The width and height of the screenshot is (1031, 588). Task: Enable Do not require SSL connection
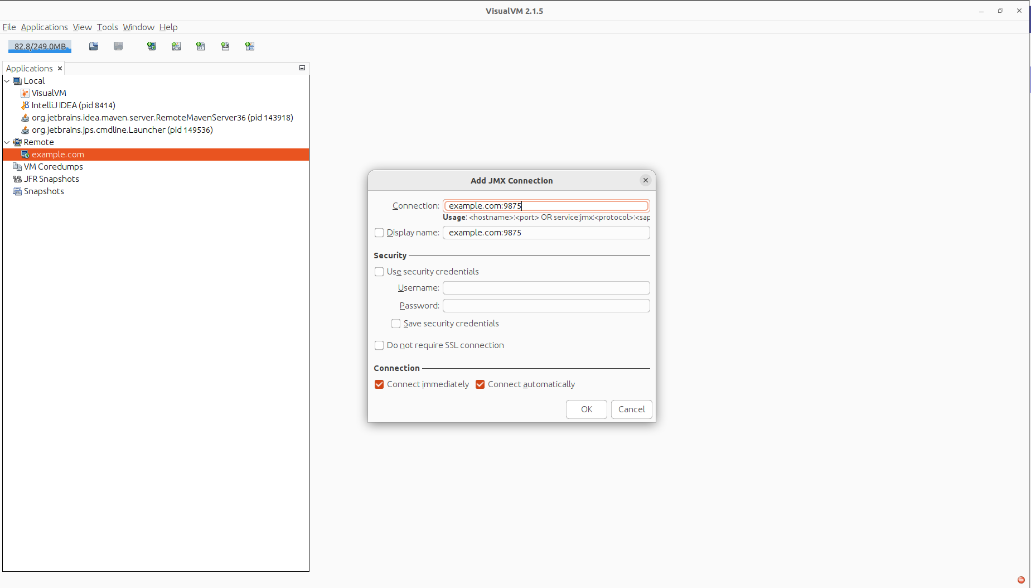(379, 345)
